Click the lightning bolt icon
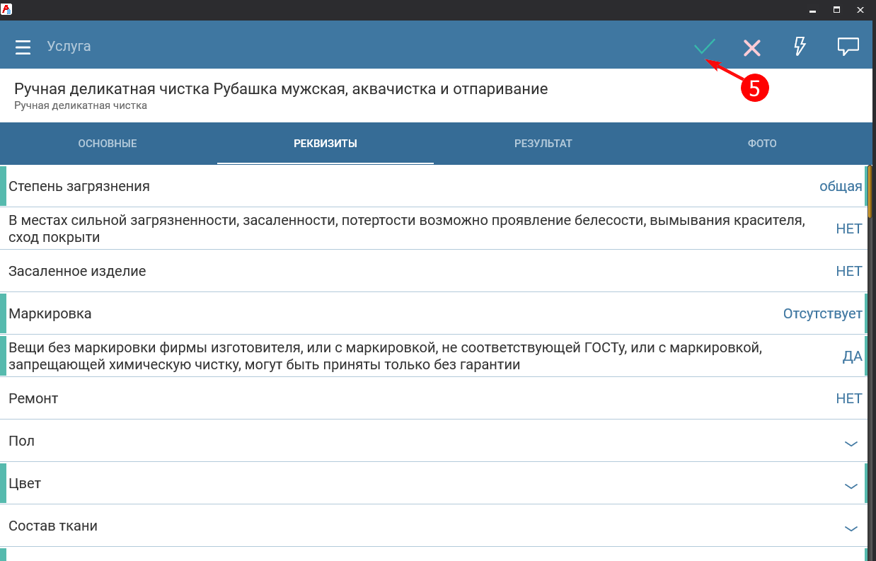 800,47
